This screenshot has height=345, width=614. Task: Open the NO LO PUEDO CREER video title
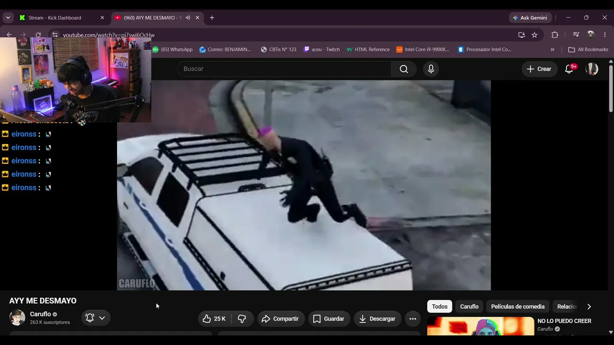click(x=565, y=321)
